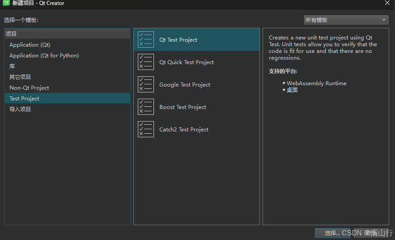Open the 所有模板 template filter dropdown
Image resolution: width=395 pixels, height=240 pixels.
coord(346,20)
